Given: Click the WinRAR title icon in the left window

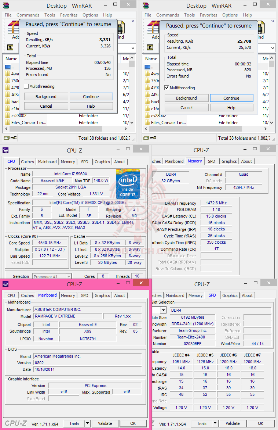Looking at the screenshot, I should tap(6, 6).
